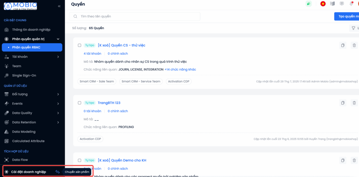This screenshot has width=359, height=177.
Task: Duplicate the Quyền CS - thử việc role
Action: (x=343, y=45)
